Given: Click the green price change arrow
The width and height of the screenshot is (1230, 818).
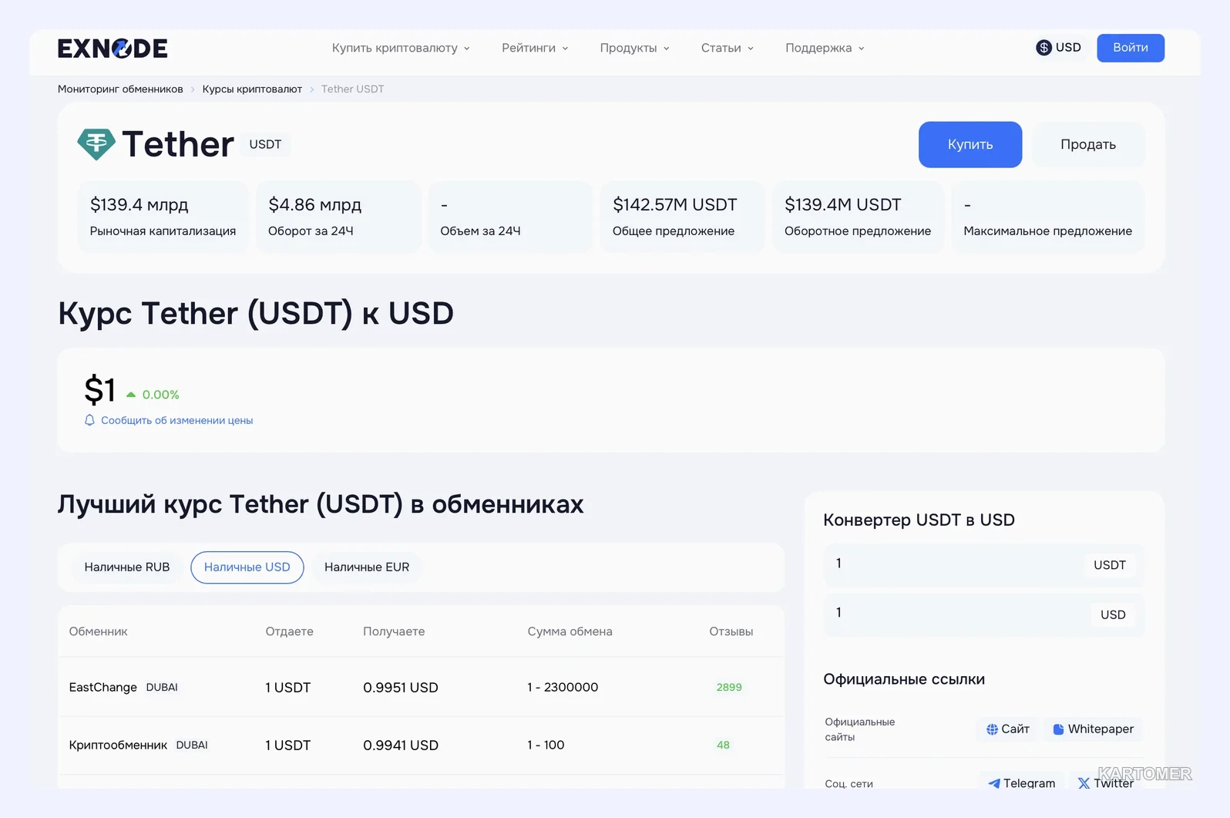Looking at the screenshot, I should click(x=131, y=395).
